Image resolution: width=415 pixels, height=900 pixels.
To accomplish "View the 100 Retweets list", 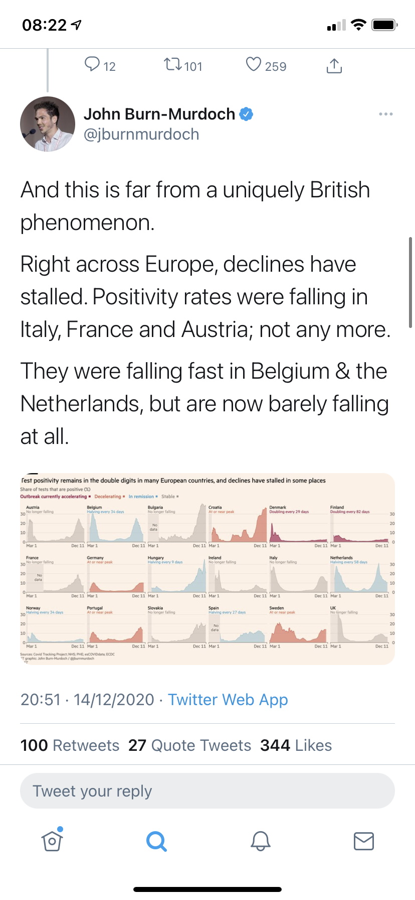I will pyautogui.click(x=70, y=745).
